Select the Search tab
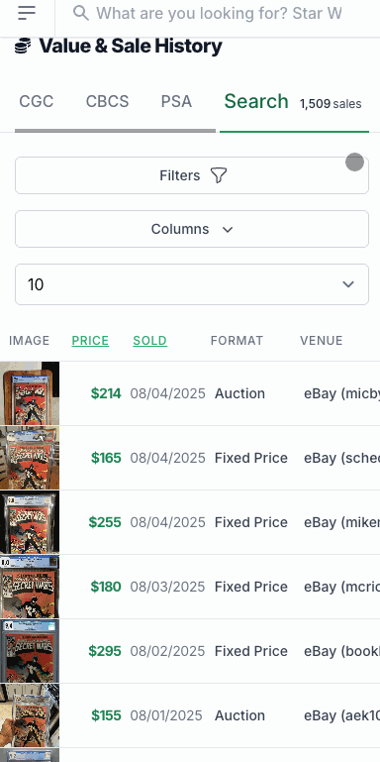Viewport: 380px width, 762px height. (256, 102)
